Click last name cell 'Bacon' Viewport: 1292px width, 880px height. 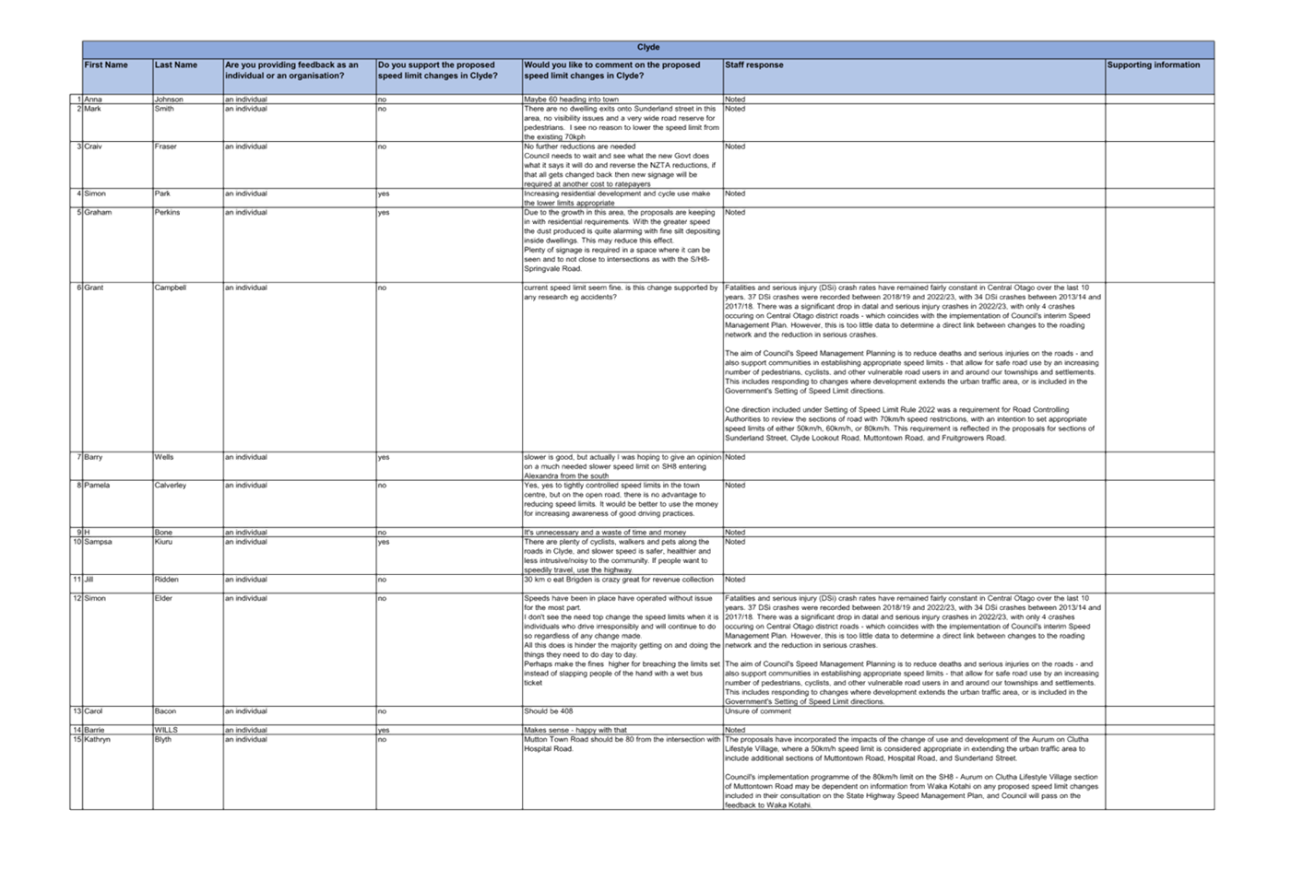click(x=166, y=711)
